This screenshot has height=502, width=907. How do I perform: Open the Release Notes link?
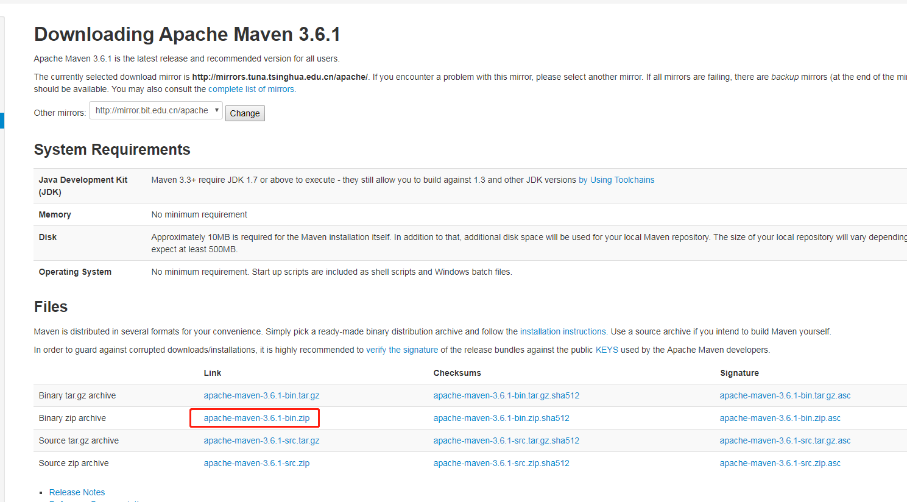(77, 492)
